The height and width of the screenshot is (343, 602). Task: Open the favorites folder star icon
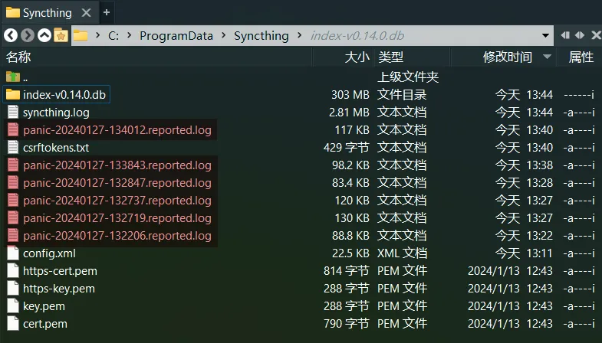click(61, 35)
